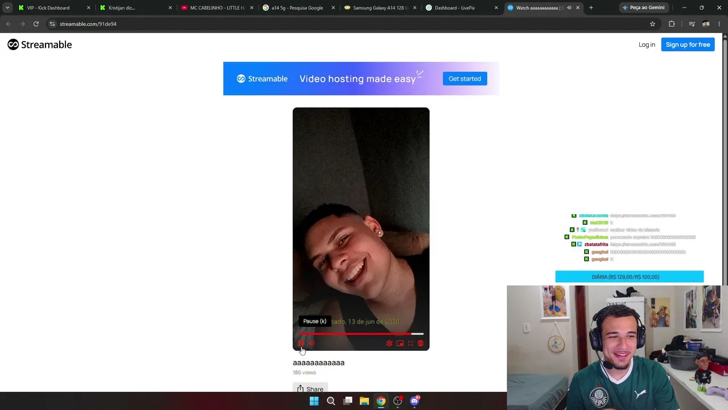Image resolution: width=728 pixels, height=410 pixels.
Task: Switch to the MC CABELINHO YouTube tab
Action: pyautogui.click(x=216, y=8)
